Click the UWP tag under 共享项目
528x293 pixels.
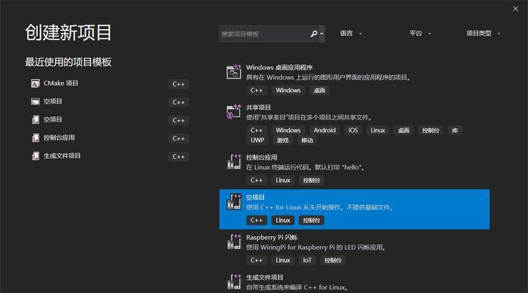tap(257, 140)
